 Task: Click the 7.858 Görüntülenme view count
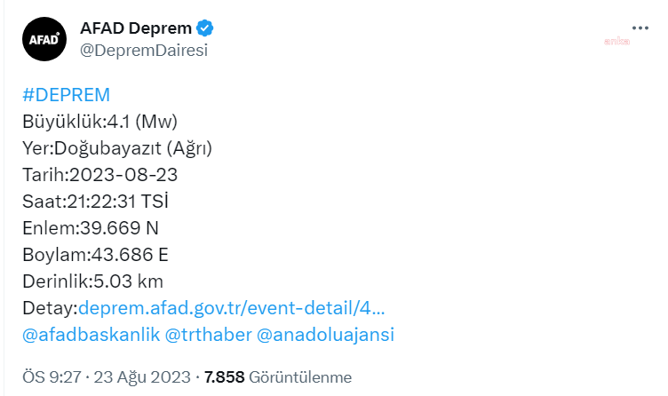click(278, 376)
